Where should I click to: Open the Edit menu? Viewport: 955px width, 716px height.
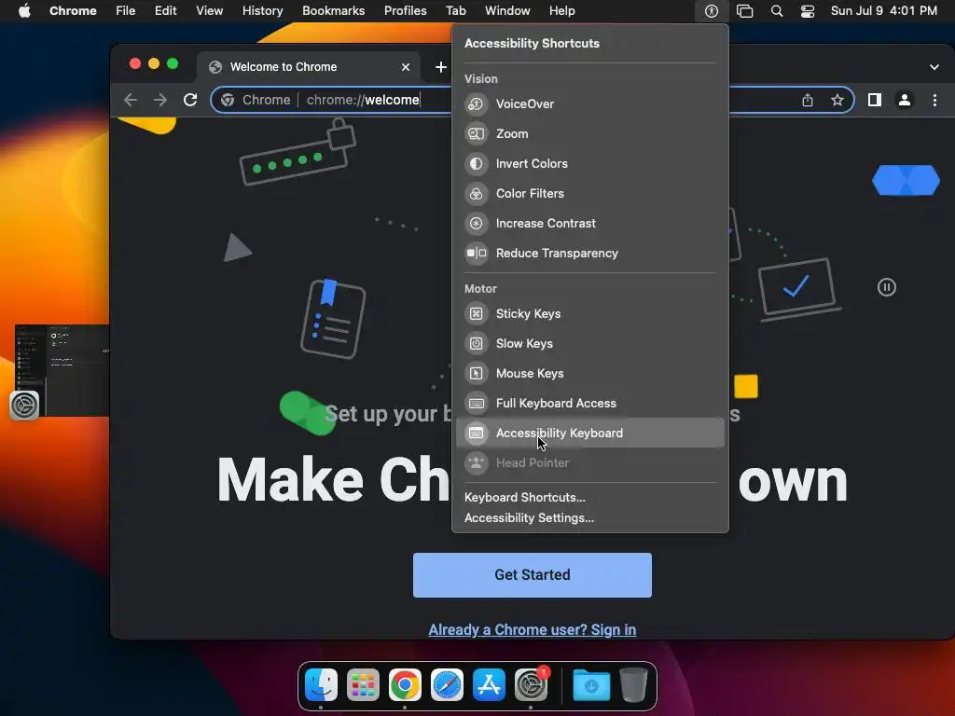[165, 11]
